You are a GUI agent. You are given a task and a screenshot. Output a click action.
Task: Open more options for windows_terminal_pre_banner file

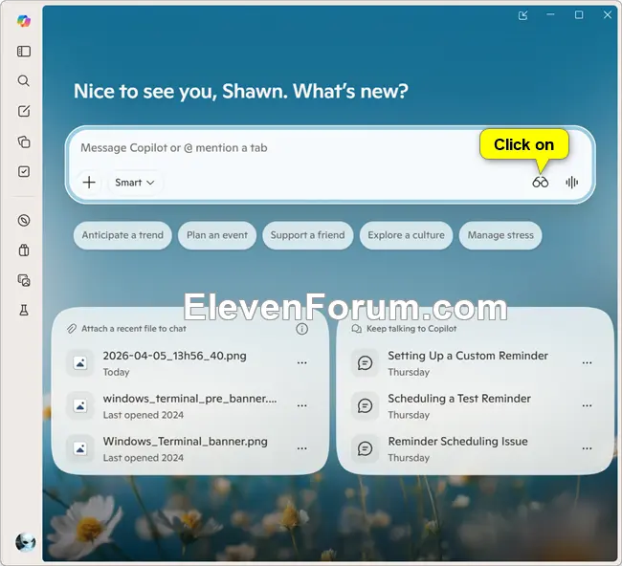[x=301, y=405]
